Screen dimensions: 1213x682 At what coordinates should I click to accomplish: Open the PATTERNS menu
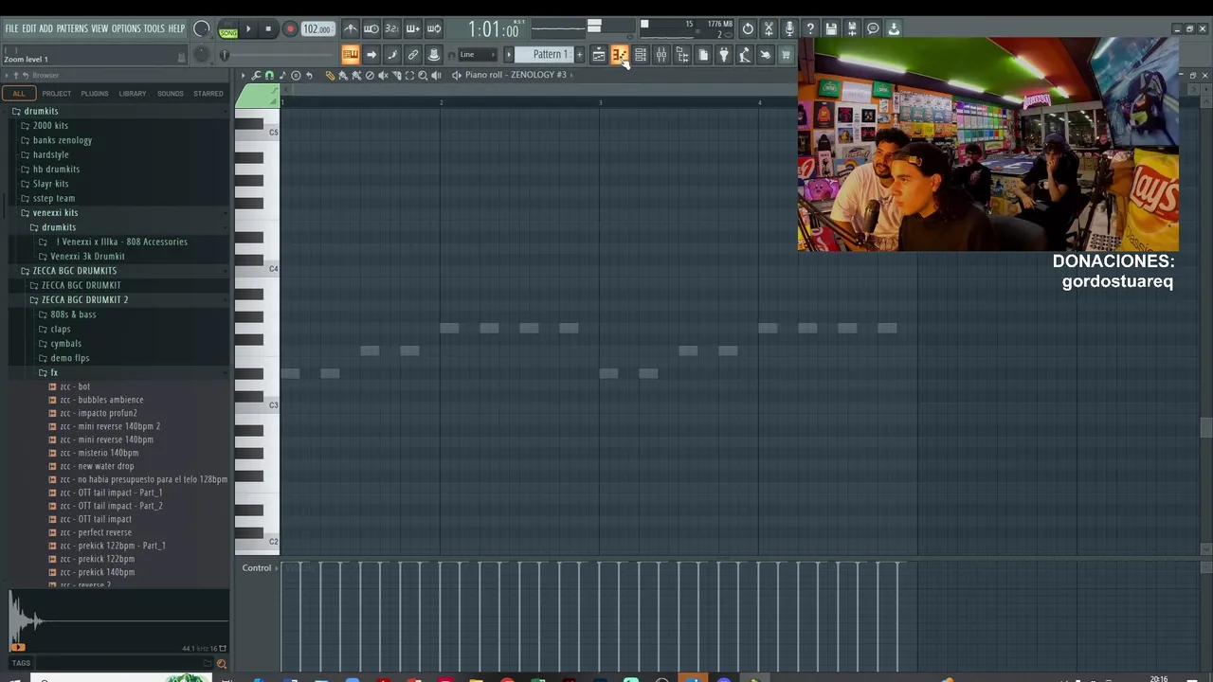(x=72, y=28)
